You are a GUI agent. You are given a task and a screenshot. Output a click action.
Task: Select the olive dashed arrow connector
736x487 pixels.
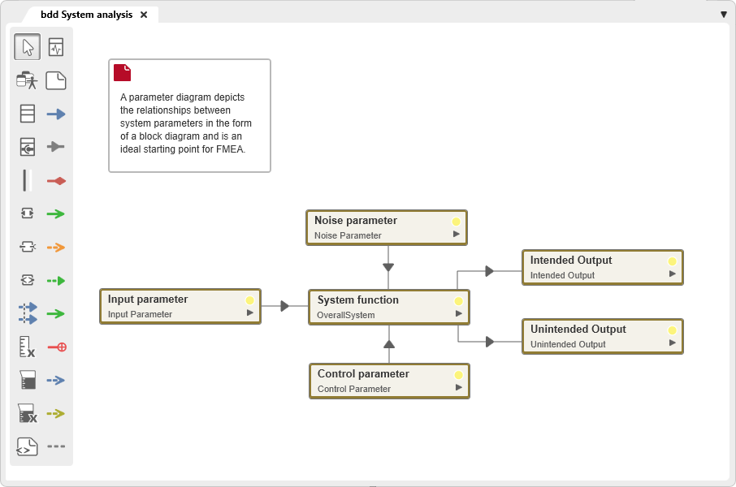(56, 413)
